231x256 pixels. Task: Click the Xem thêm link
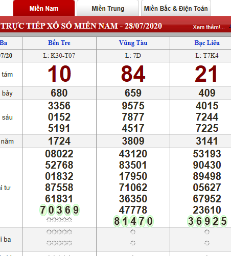209,27
